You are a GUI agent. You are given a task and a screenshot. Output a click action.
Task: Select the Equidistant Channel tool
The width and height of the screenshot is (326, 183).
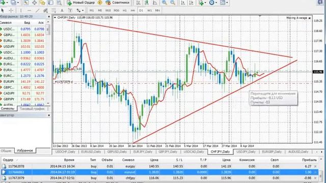(45, 10)
